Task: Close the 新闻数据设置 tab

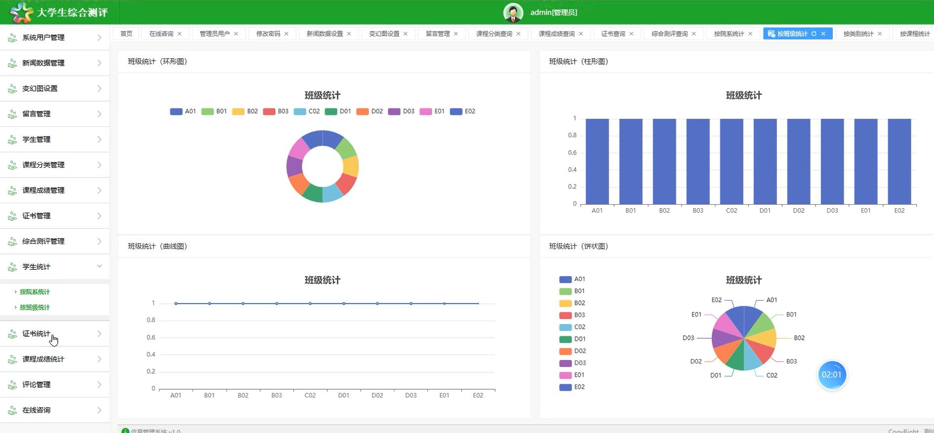Action: pos(349,34)
